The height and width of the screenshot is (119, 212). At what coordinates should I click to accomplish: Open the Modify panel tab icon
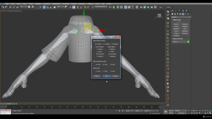pos(176,11)
